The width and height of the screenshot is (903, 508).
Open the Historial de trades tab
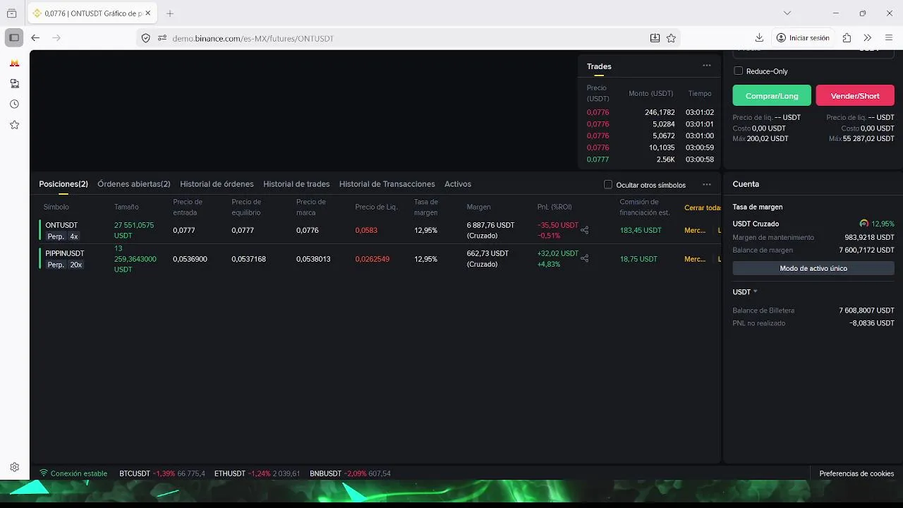(296, 184)
